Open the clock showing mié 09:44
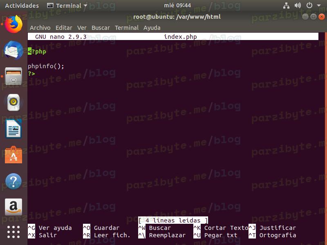Viewport: 327px width, 245px height. click(x=163, y=6)
